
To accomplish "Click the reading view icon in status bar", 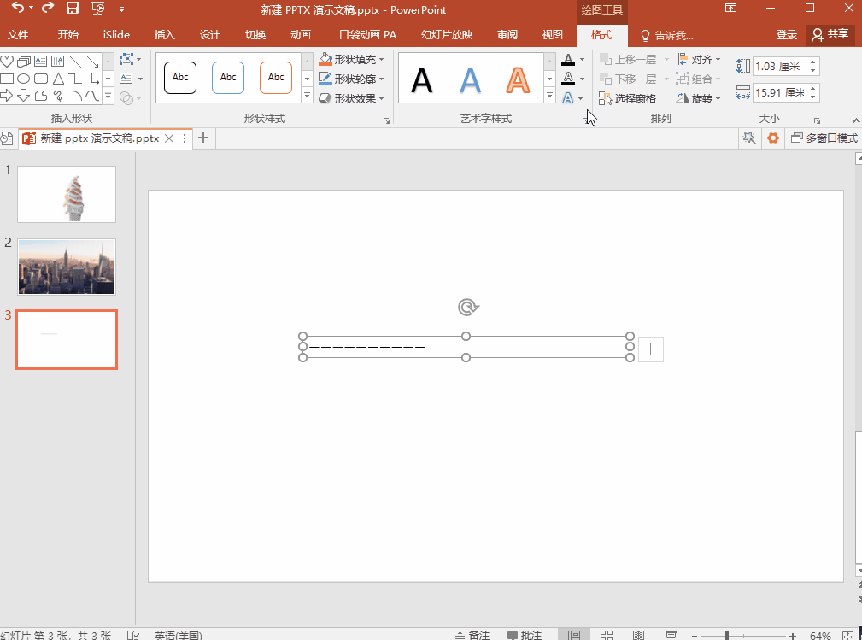I will [638, 635].
